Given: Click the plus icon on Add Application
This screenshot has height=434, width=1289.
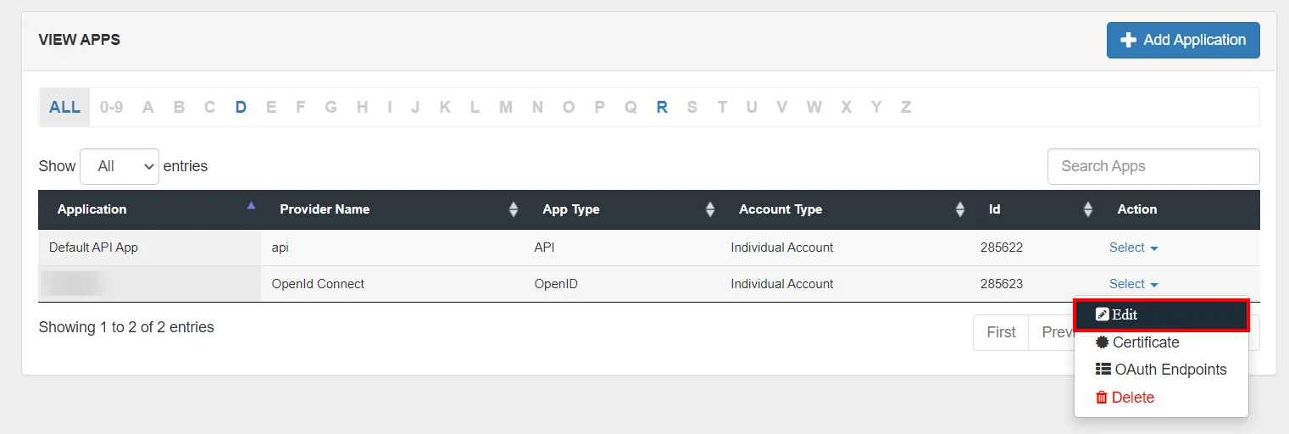Looking at the screenshot, I should pos(1128,40).
